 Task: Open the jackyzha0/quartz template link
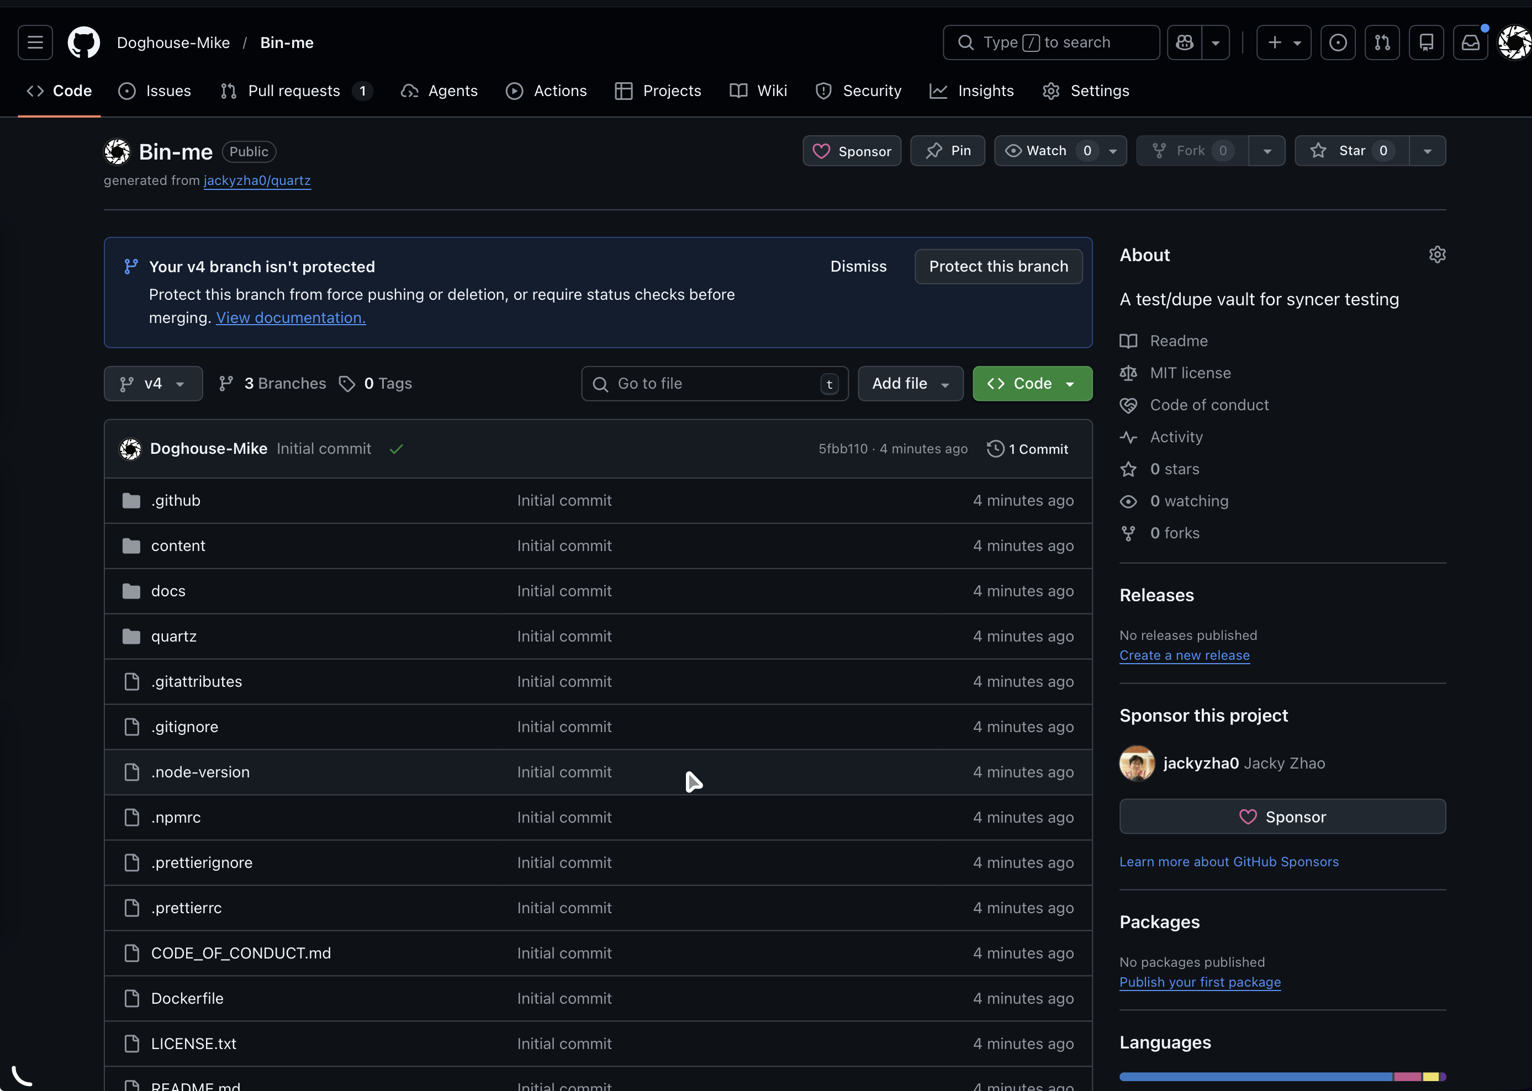pos(257,181)
